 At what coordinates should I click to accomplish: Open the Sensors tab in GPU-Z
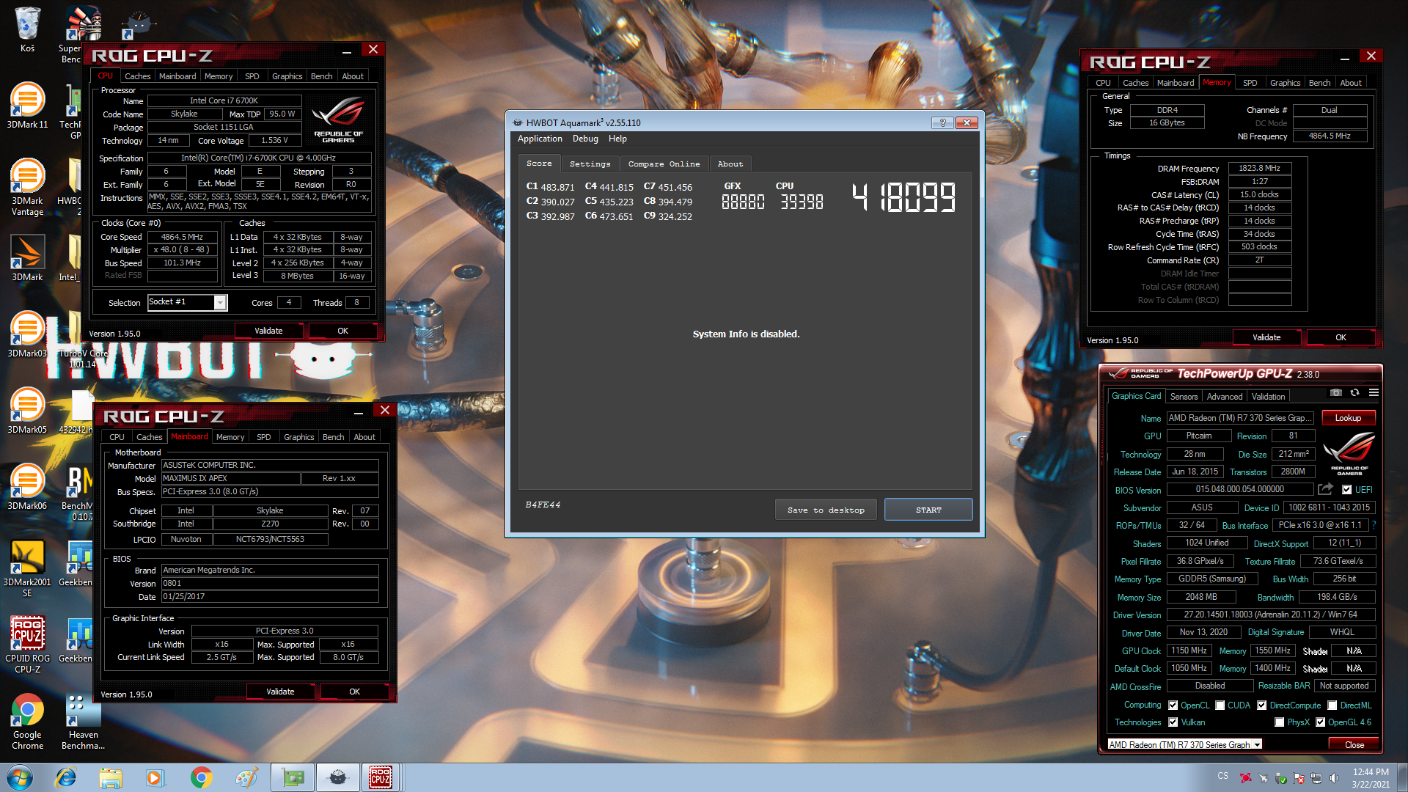coord(1184,397)
